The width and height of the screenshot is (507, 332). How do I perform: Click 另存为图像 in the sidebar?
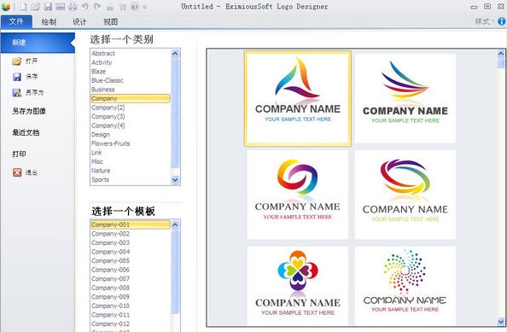(x=29, y=111)
